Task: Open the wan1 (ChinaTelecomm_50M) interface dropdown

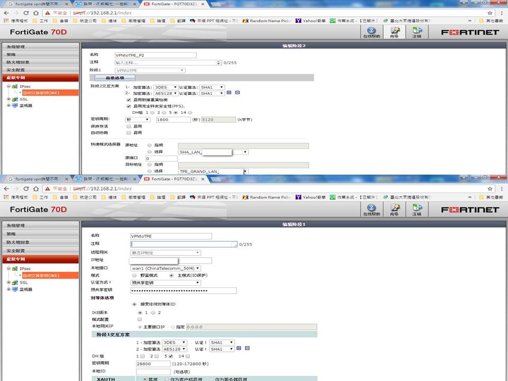Action: 166,268
